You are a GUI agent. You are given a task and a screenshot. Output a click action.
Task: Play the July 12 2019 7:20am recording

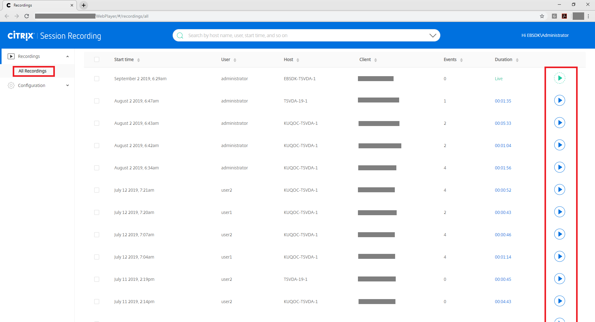click(x=560, y=212)
